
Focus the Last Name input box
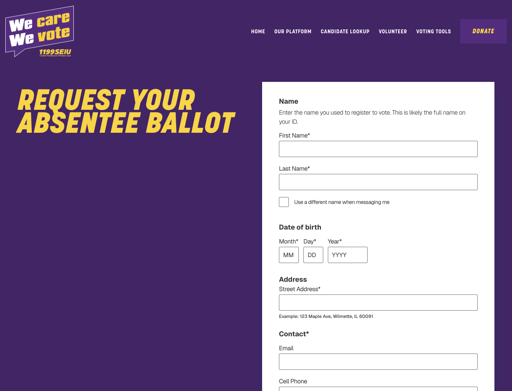coord(378,182)
